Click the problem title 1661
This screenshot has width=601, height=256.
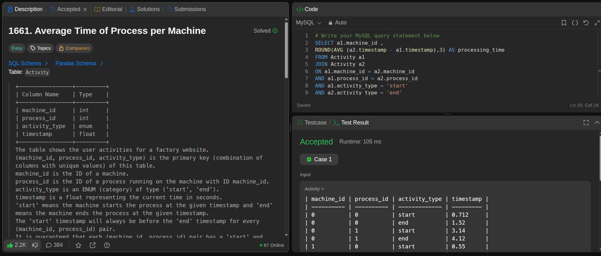point(107,31)
